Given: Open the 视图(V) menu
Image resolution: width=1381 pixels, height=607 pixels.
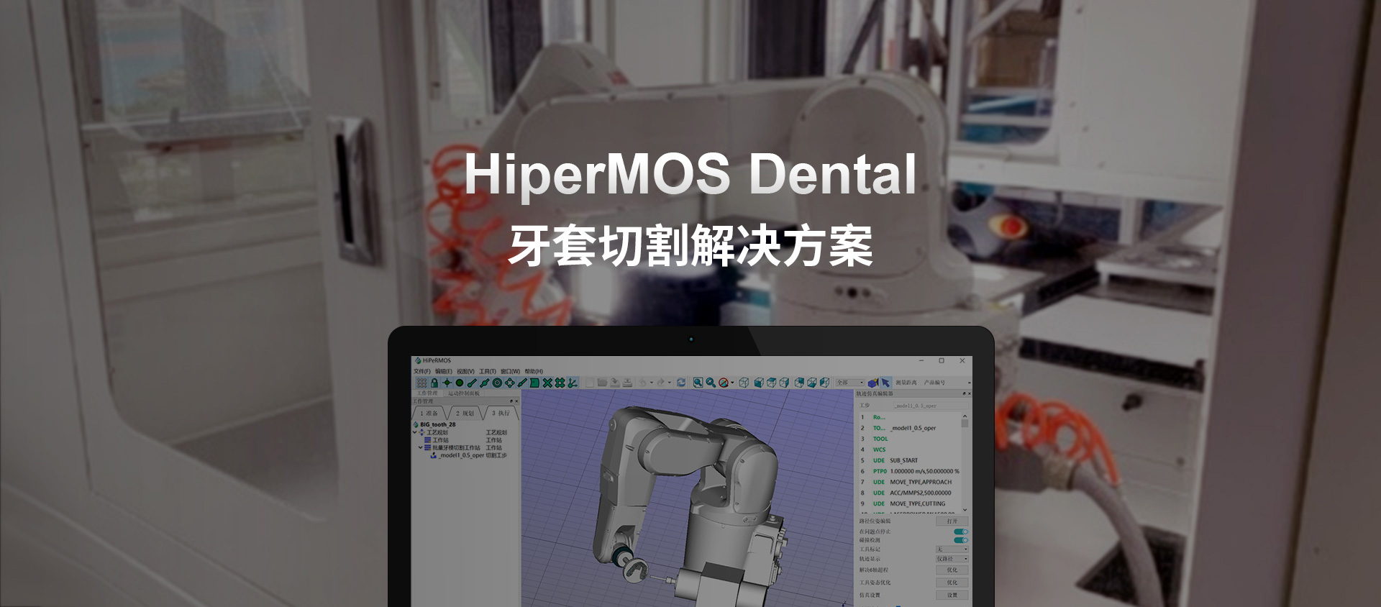Looking at the screenshot, I should pos(465,371).
